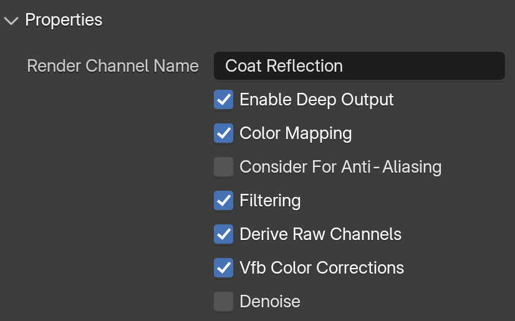Collapse the Properties panel chevron arrow
This screenshot has height=321, width=515.
(11, 21)
